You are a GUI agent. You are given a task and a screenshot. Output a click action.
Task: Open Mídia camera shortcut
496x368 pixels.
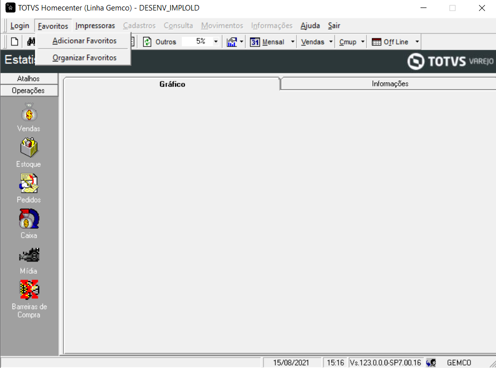pyautogui.click(x=29, y=255)
